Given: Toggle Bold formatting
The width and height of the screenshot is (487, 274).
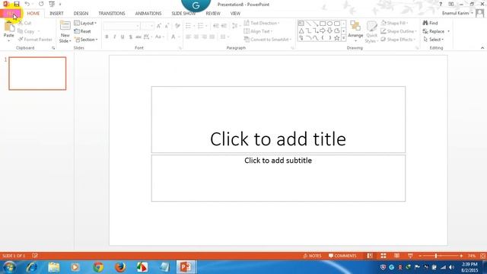Looking at the screenshot, I should point(107,37).
